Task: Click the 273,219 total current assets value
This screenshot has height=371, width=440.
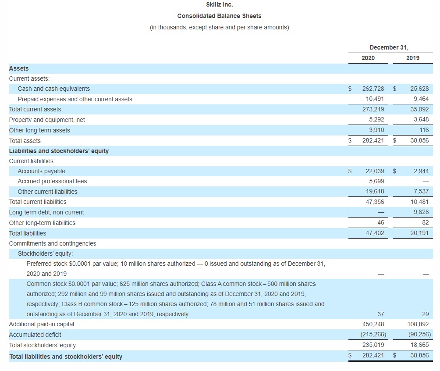Action: point(373,109)
